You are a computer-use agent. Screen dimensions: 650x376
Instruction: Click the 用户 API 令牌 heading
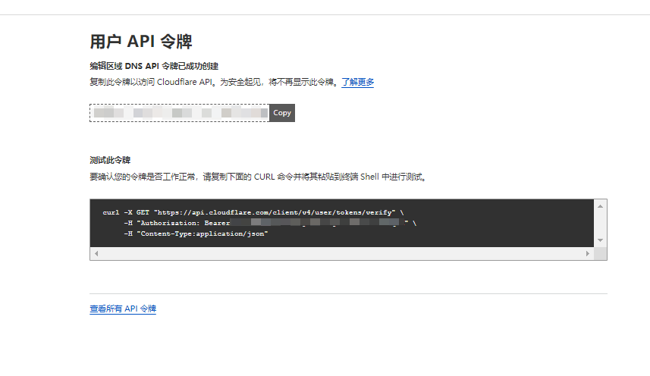141,42
